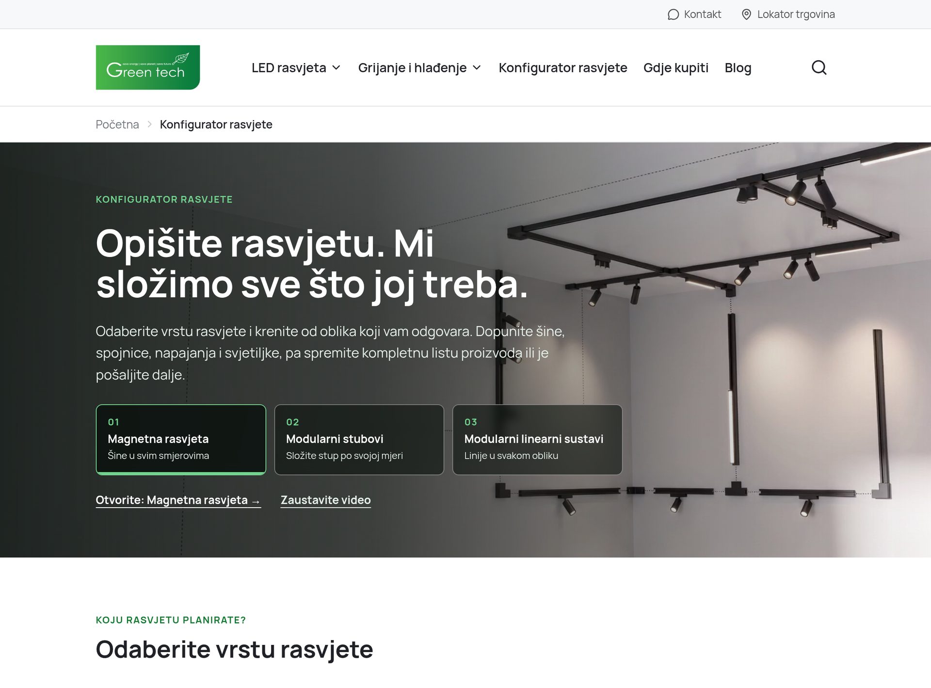The width and height of the screenshot is (931, 688).
Task: Go to Gdje kupiti page
Action: [x=676, y=68]
